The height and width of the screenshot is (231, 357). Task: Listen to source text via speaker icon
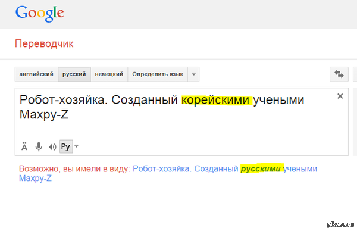click(x=52, y=147)
